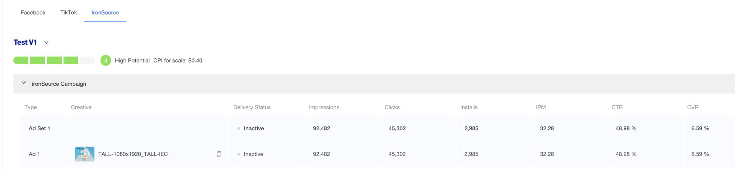The height and width of the screenshot is (172, 735).
Task: Collapse the ironSource Campaign section
Action: (24, 83)
